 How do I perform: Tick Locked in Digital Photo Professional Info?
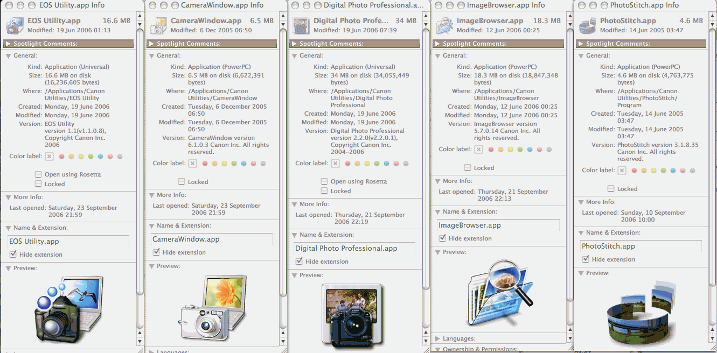coord(324,191)
